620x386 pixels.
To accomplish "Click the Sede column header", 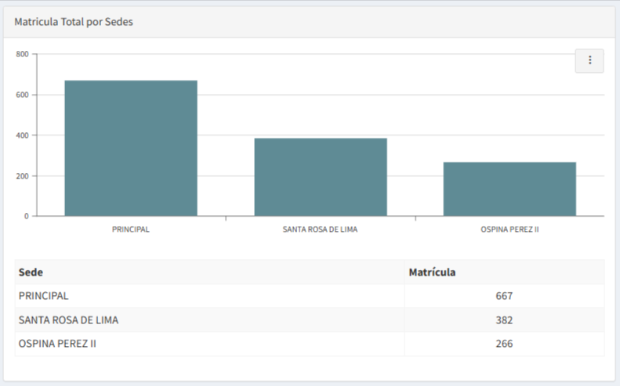I will [x=31, y=272].
